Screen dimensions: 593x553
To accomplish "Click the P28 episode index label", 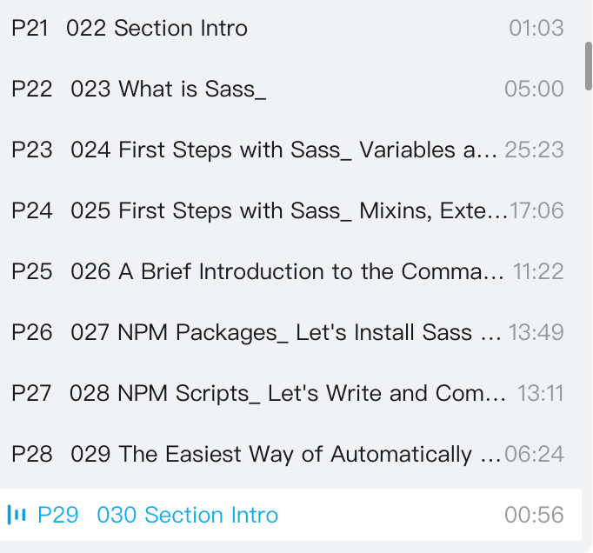I will coord(32,454).
